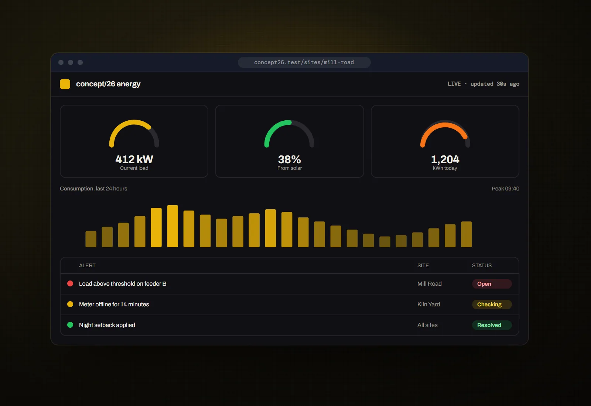Click the 1,204 kWh today gauge
The width and height of the screenshot is (591, 406).
coord(445,134)
